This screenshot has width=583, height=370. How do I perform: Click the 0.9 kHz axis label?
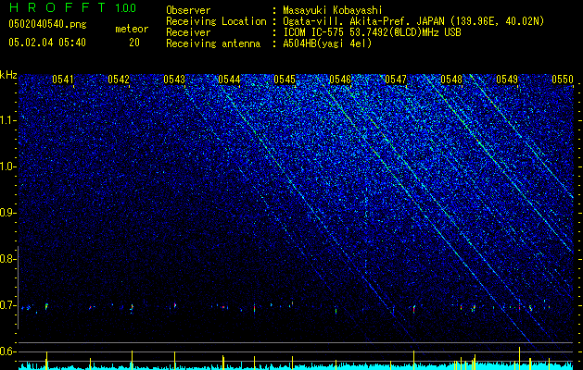point(8,213)
